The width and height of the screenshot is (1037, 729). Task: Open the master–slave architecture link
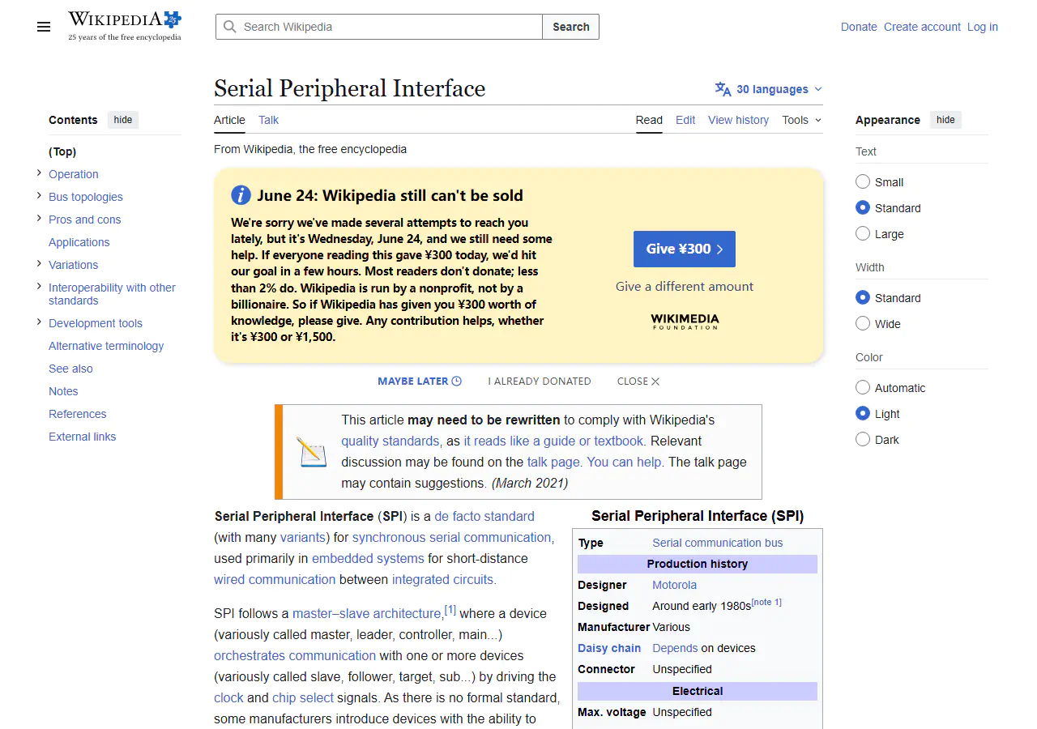[x=367, y=614]
